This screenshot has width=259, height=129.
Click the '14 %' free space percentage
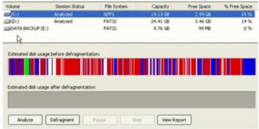tap(247, 21)
